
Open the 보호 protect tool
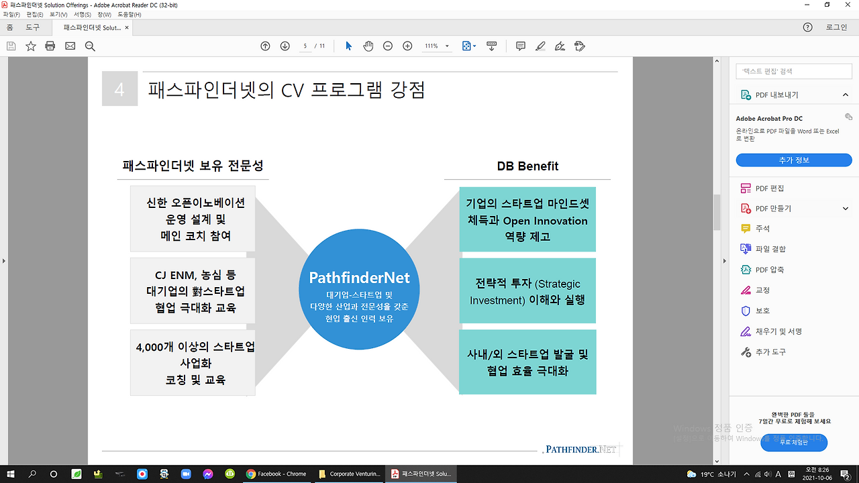tap(762, 311)
